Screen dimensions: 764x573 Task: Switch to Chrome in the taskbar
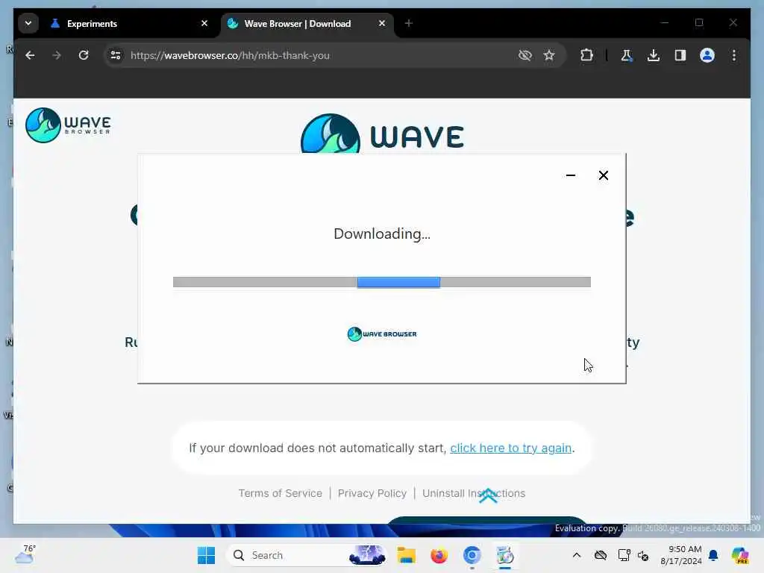coord(472,555)
